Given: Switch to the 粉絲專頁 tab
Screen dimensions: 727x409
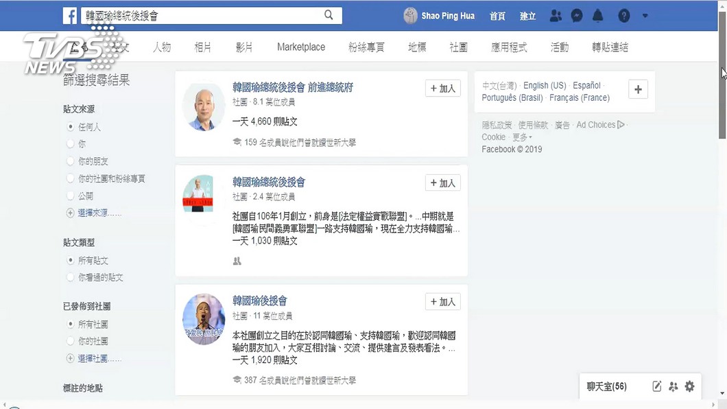Looking at the screenshot, I should 366,47.
